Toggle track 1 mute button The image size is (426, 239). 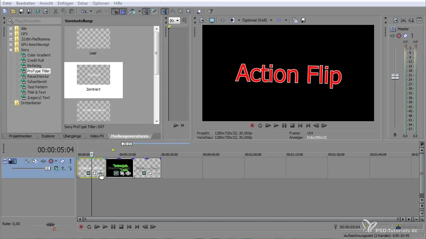coord(62,161)
